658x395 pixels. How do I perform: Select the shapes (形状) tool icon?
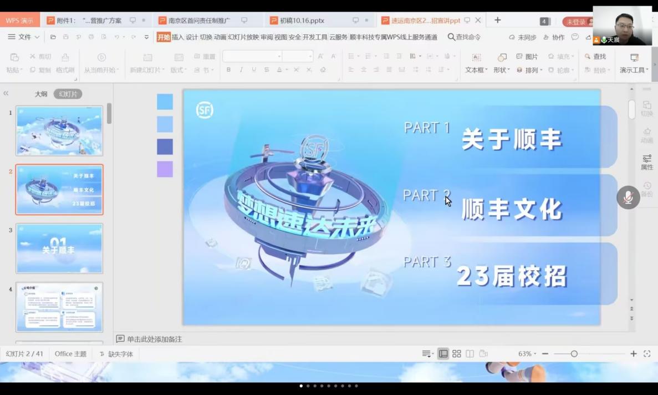coord(502,58)
